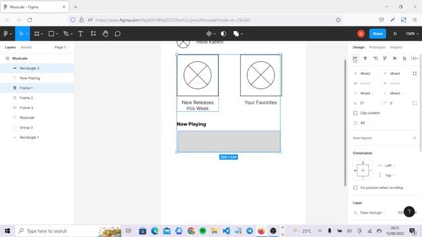This screenshot has height=237, width=422.
Task: Bookmark this page with the star icon
Action: [x=338, y=20]
